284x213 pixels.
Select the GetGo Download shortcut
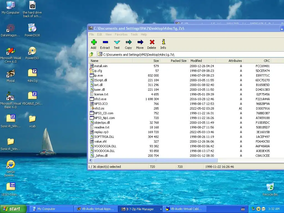[11, 168]
